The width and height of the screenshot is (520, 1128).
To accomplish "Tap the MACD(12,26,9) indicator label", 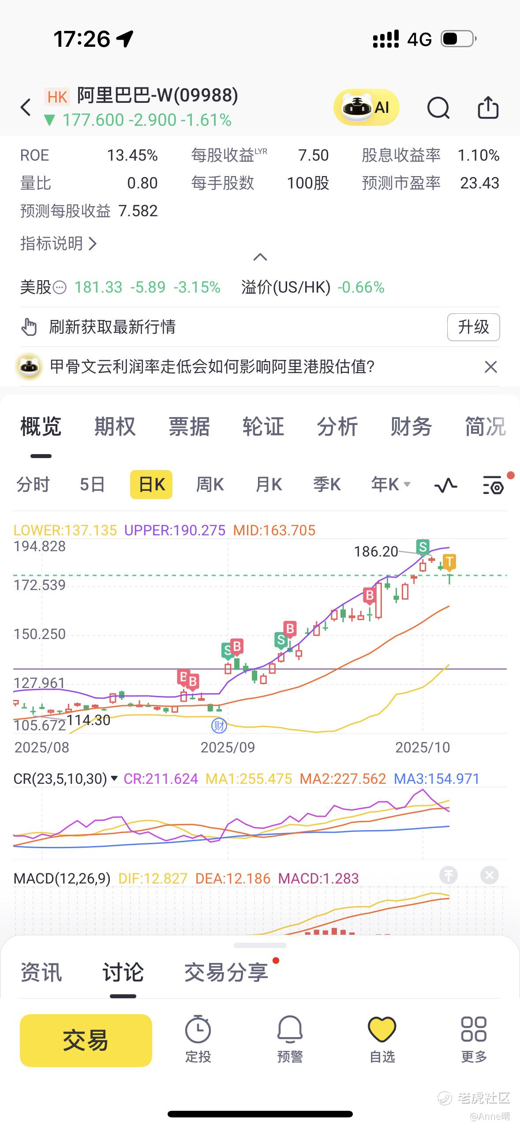I will tap(62, 878).
